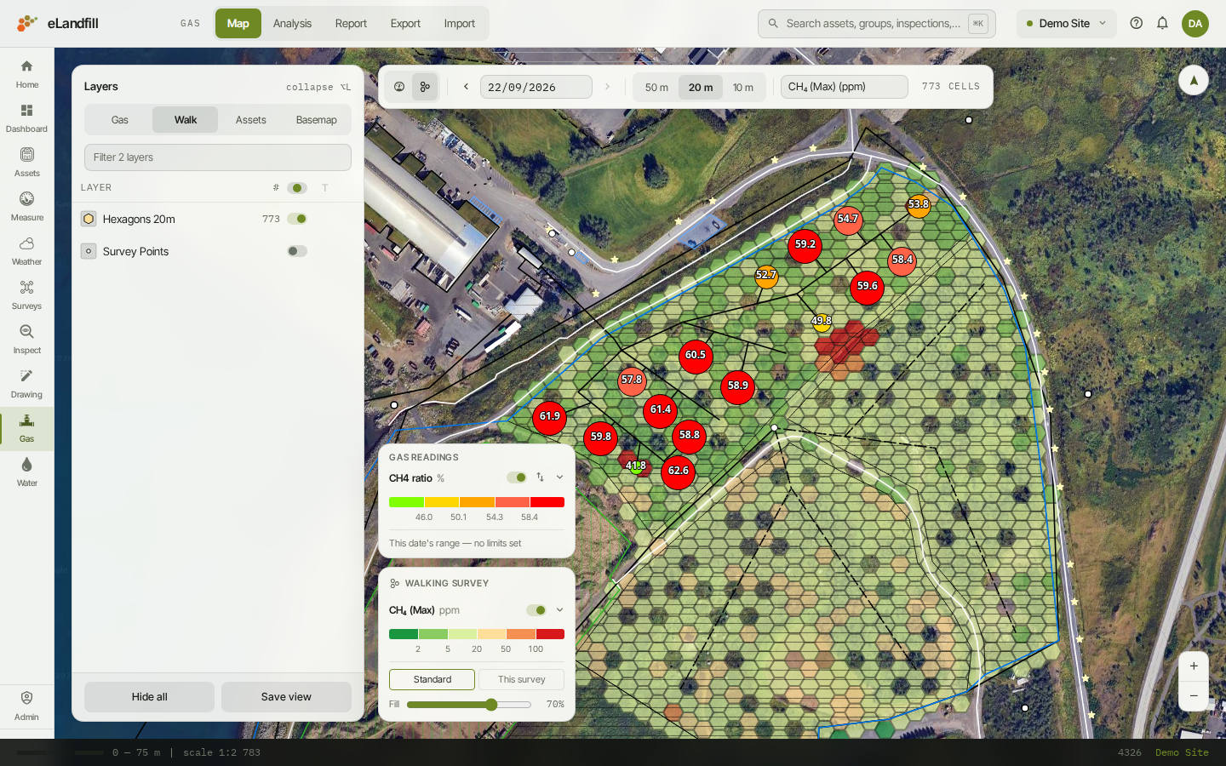Open the Drawing sidebar icon
Image resolution: width=1226 pixels, height=766 pixels.
click(26, 384)
